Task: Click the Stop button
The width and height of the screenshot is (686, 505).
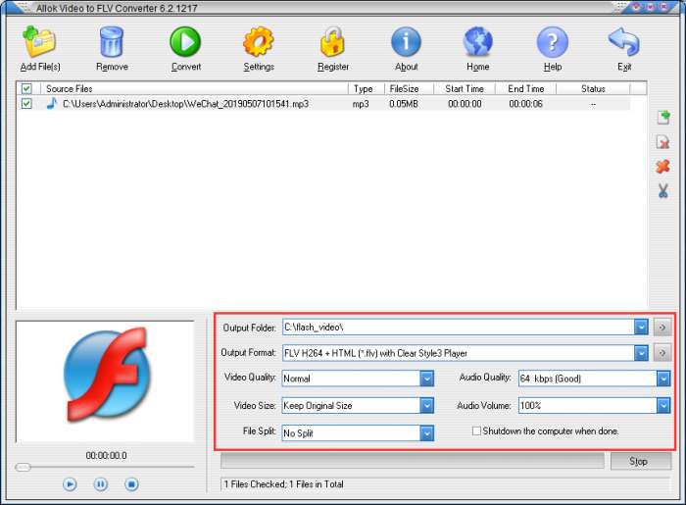Action: pos(641,461)
